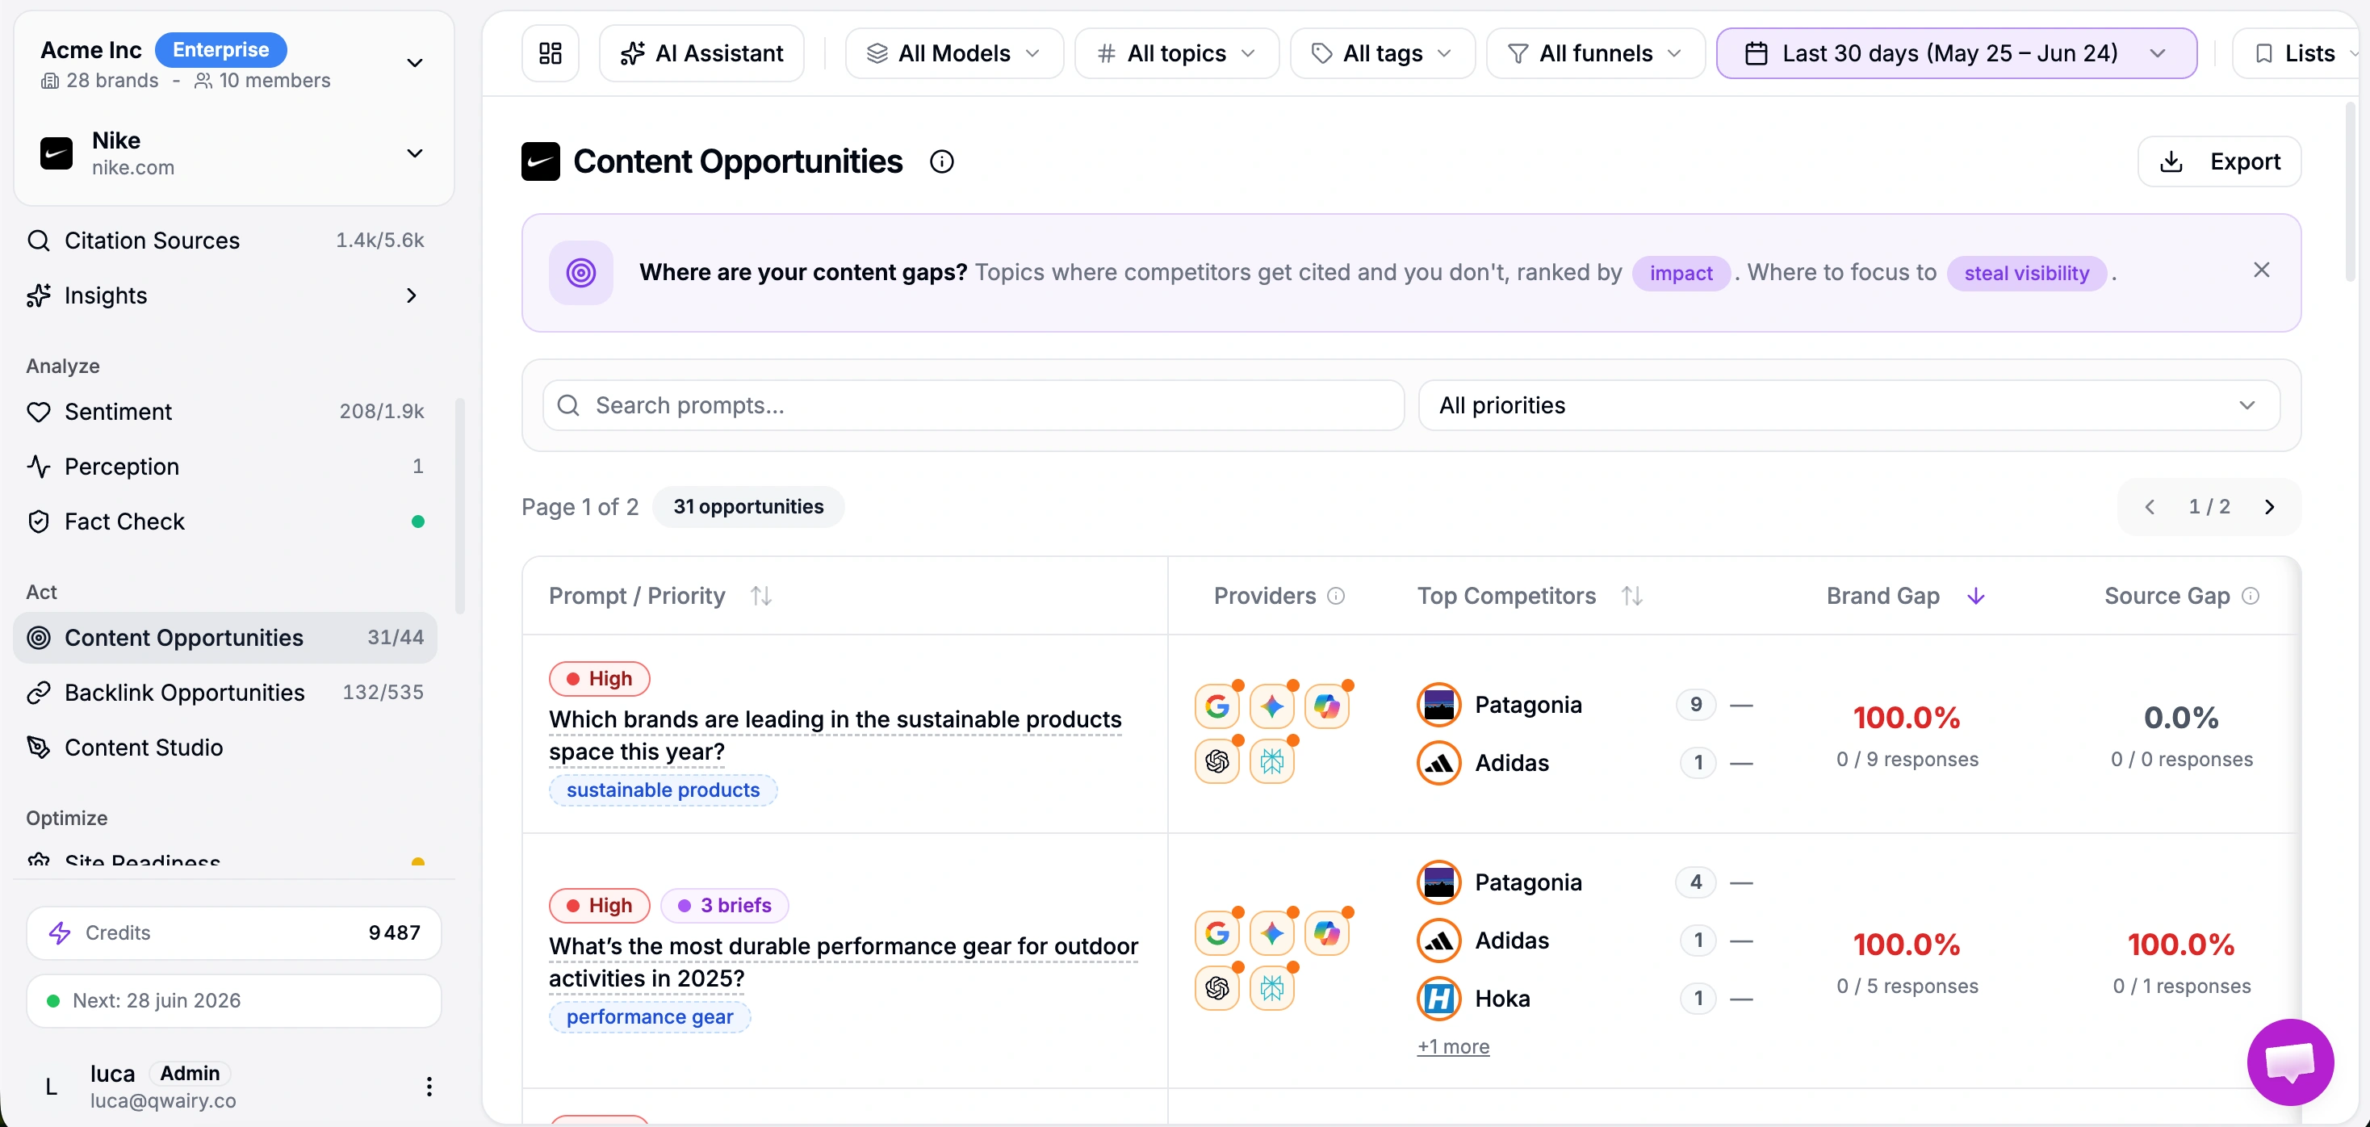The width and height of the screenshot is (2370, 1127).
Task: Sort by Prompt / Priority column
Action: click(761, 596)
